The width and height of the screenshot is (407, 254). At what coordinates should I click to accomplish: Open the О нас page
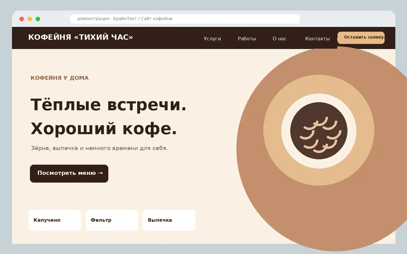tap(280, 39)
